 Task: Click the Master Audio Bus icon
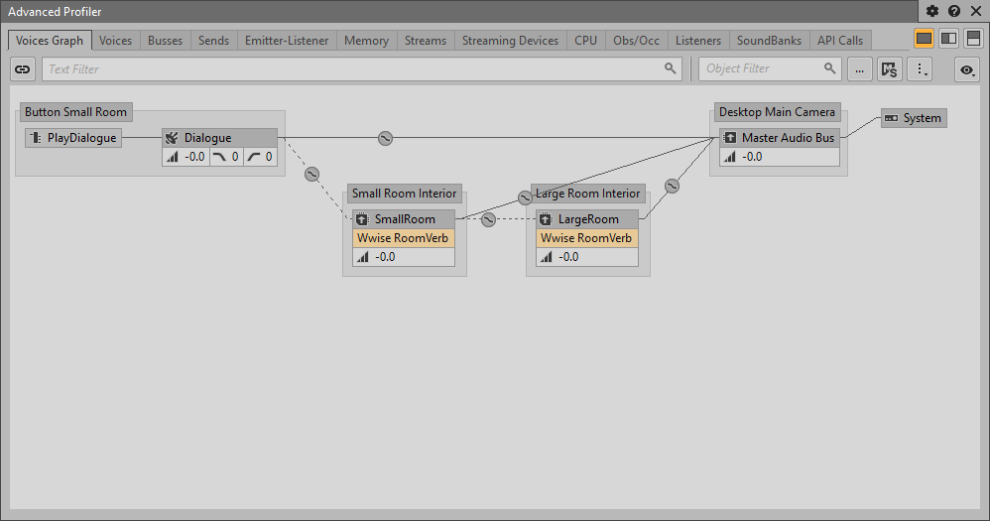coord(730,138)
